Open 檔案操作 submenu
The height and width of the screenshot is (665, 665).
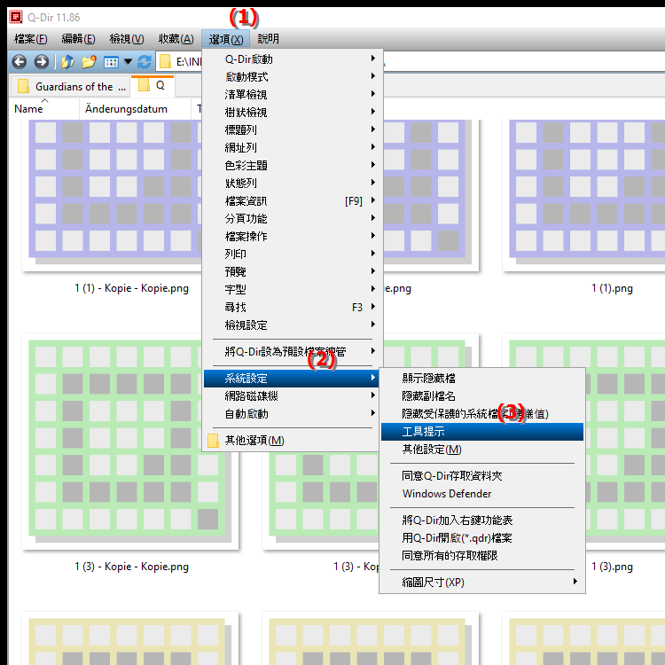click(x=293, y=236)
